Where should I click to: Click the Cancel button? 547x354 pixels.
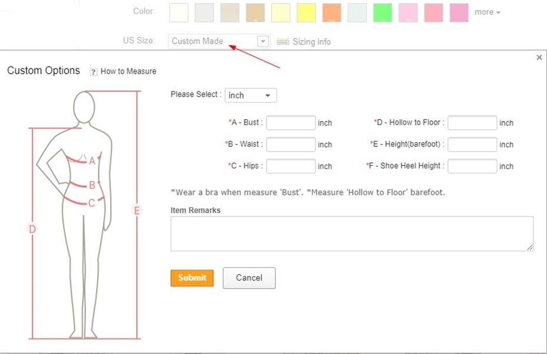(249, 278)
